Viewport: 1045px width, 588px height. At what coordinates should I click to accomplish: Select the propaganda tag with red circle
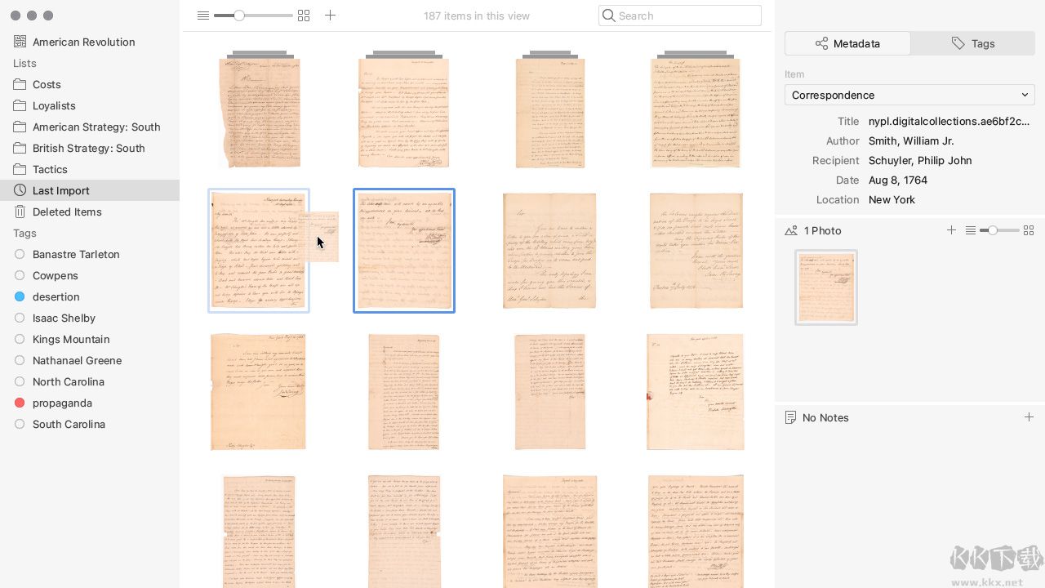click(62, 403)
